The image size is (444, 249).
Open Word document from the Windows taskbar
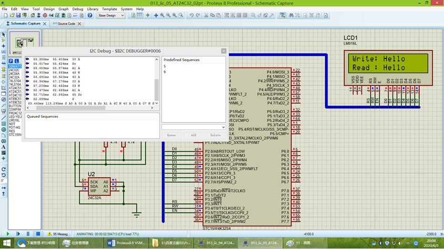[126, 243]
